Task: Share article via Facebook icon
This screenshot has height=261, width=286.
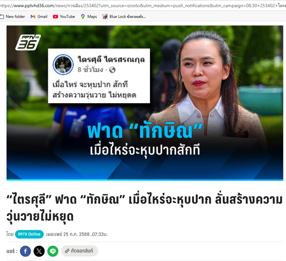Action: click(25, 251)
